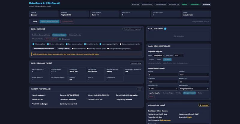Toggle Merkez noktası göster checkbox
The height and width of the screenshot is (124, 240).
tap(48, 44)
